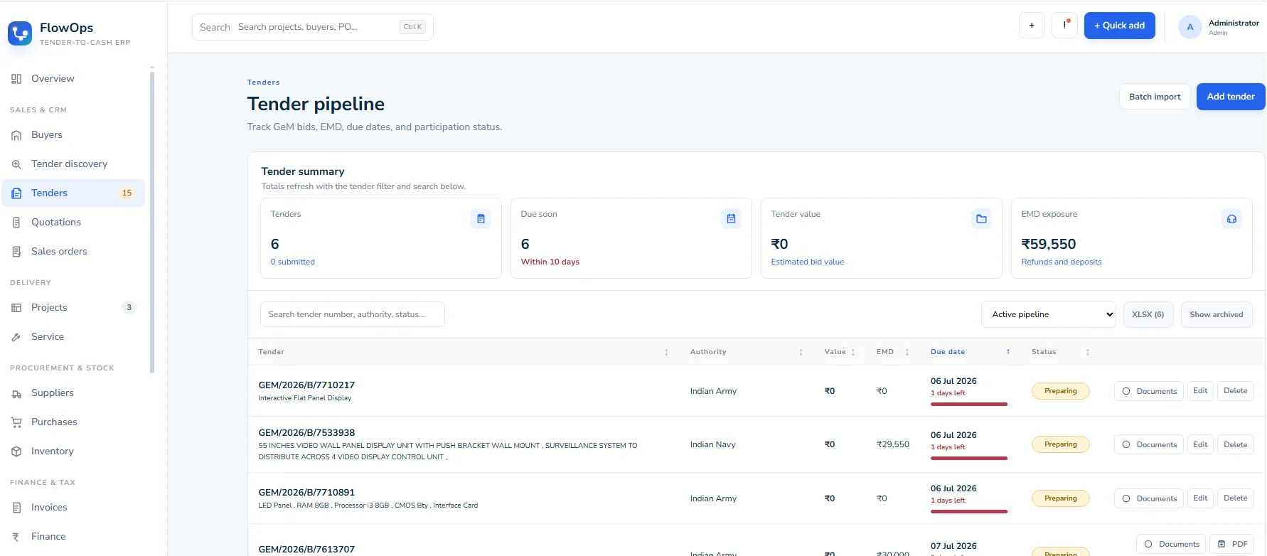Click the Inventory box icon
Screen dimensions: 1267x556
(16, 451)
